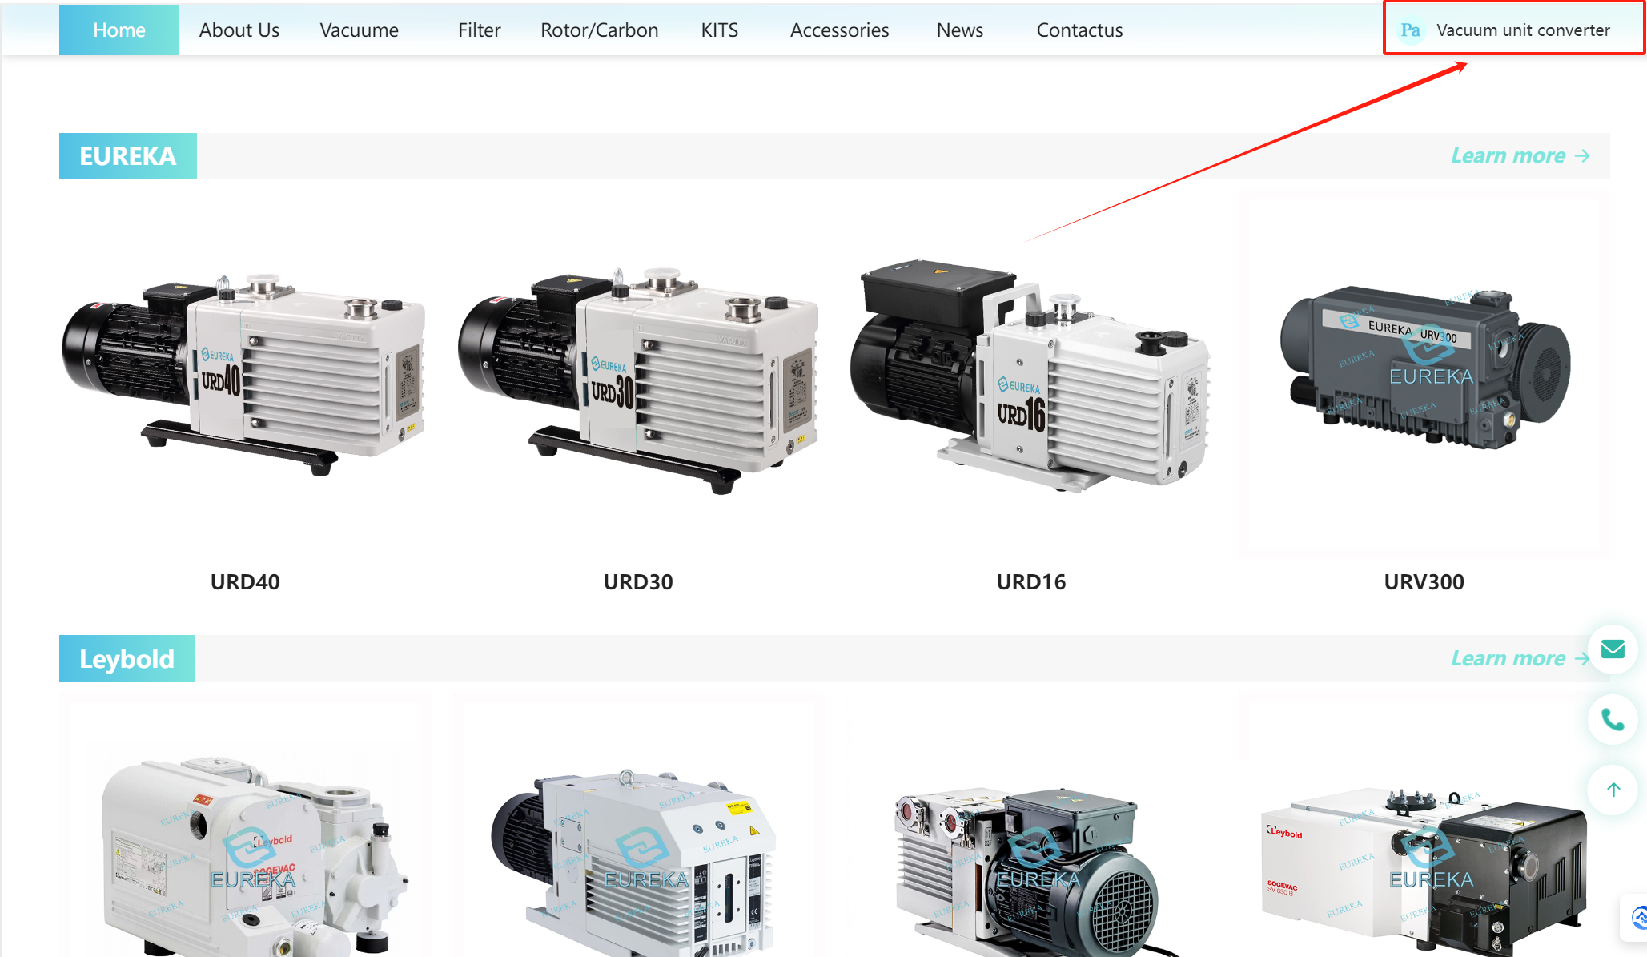Click the Pa unit icon in header

tap(1410, 30)
